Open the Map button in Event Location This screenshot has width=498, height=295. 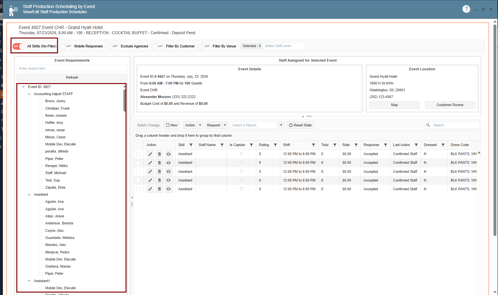tap(394, 105)
